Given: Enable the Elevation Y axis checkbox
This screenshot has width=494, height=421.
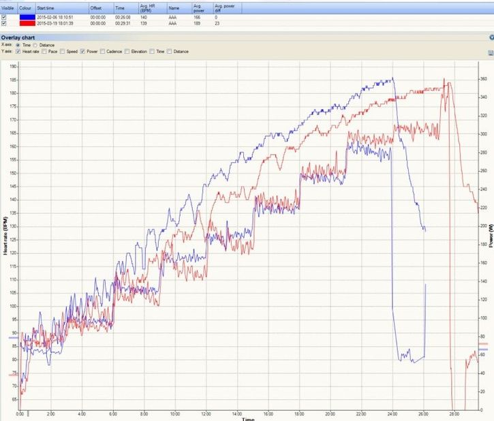Looking at the screenshot, I should click(x=127, y=51).
